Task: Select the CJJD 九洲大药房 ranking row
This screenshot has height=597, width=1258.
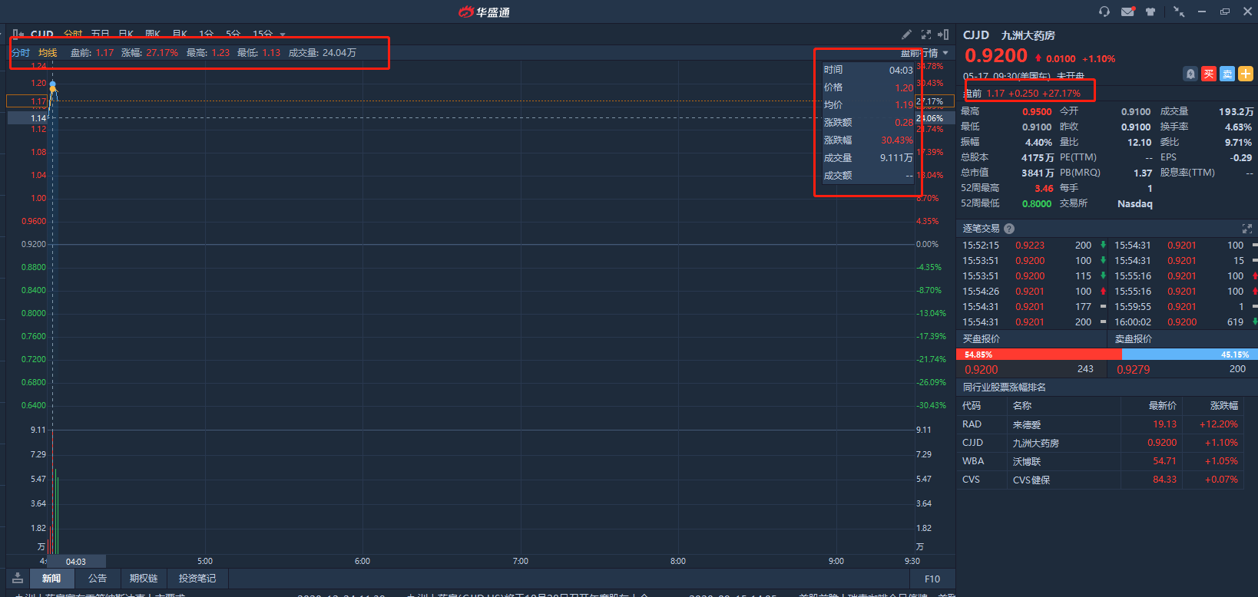Action: pyautogui.click(x=1100, y=443)
